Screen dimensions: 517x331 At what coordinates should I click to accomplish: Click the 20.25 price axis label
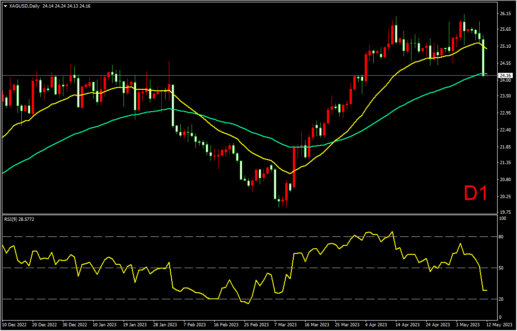point(506,197)
